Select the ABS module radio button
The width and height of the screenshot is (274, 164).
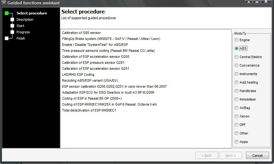point(236,48)
